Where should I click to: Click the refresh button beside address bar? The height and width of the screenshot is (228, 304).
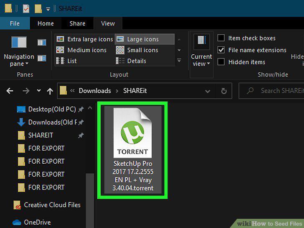click(224, 91)
